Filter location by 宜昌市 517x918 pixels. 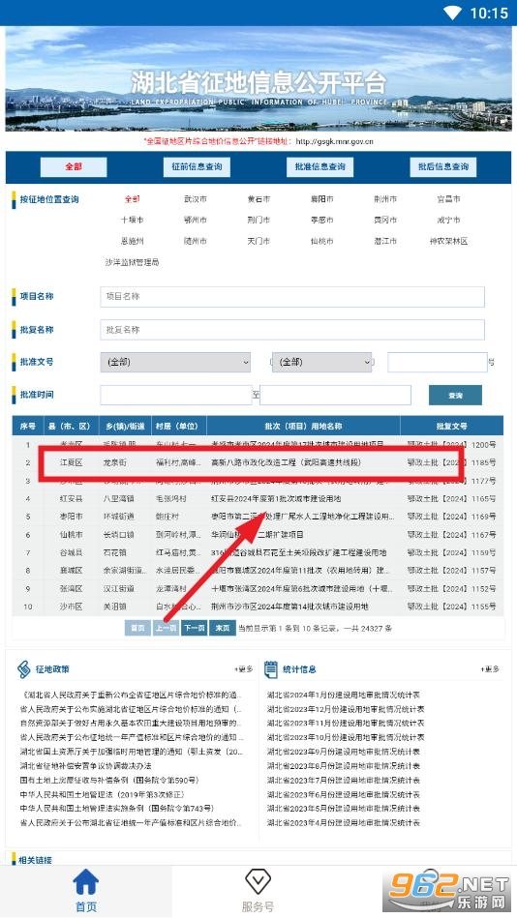tap(448, 199)
